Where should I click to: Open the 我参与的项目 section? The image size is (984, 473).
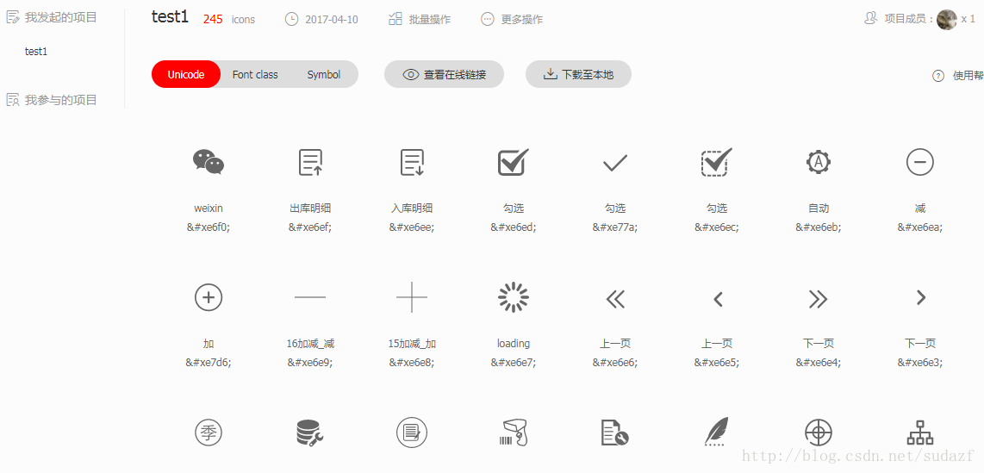52,100
